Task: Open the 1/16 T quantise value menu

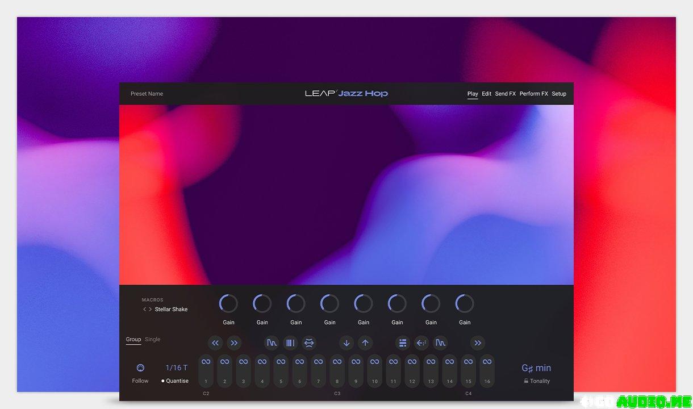Action: point(176,368)
